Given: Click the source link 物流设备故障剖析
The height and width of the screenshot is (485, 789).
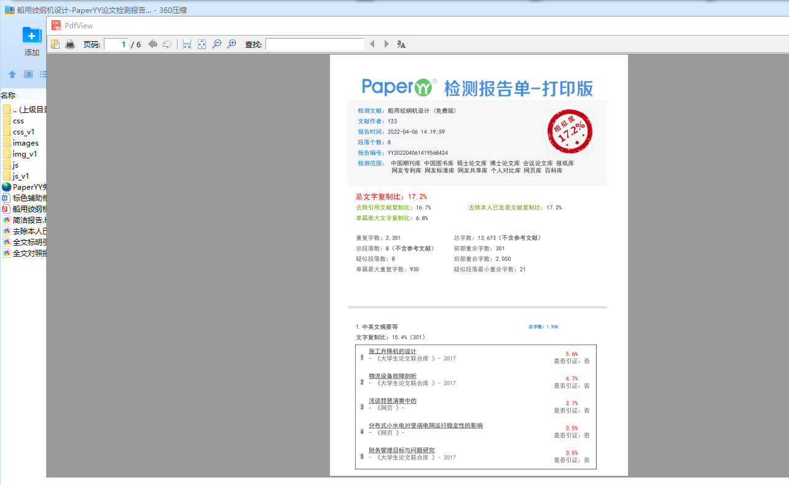Looking at the screenshot, I should click(393, 376).
